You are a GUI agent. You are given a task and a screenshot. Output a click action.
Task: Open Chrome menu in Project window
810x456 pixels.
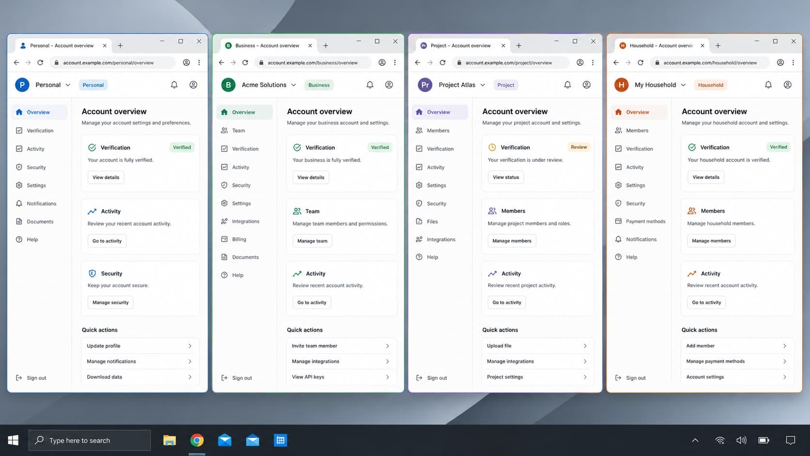[592, 63]
